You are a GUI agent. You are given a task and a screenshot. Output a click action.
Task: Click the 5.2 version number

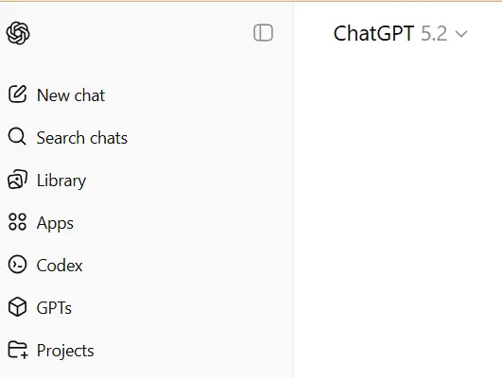434,33
